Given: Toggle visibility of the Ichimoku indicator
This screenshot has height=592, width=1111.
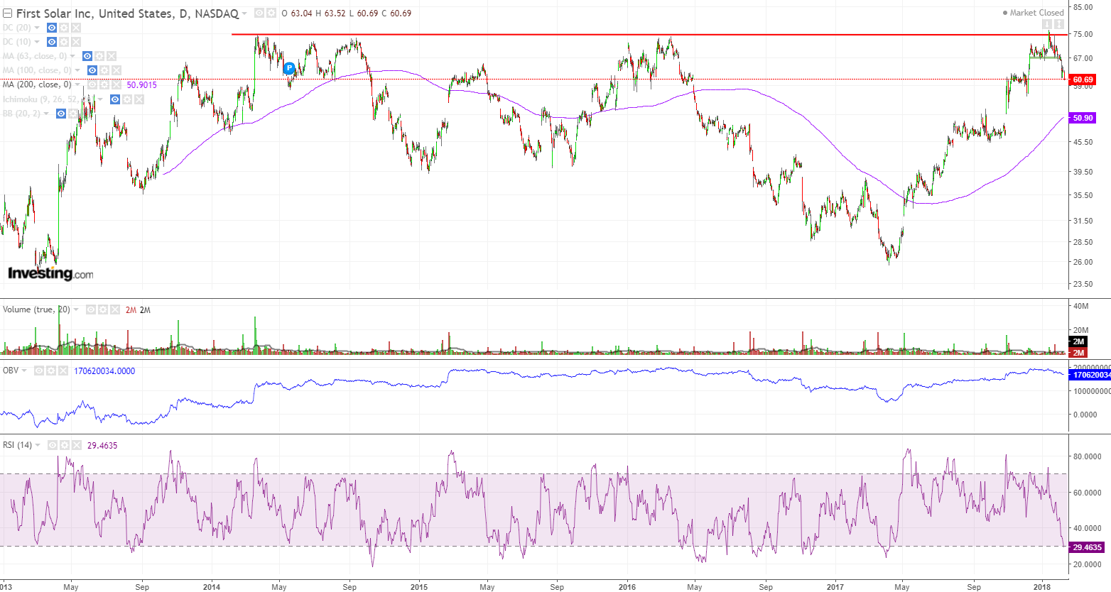Looking at the screenshot, I should click(x=115, y=99).
